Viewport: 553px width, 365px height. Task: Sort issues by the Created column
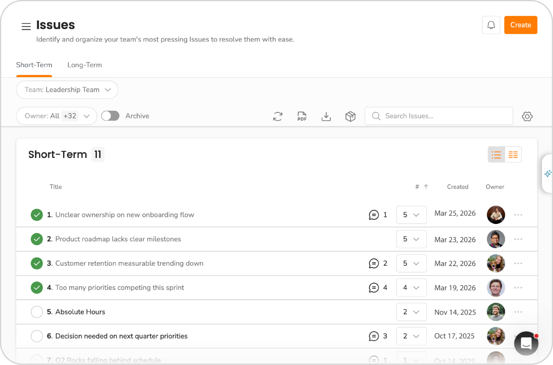coord(458,187)
